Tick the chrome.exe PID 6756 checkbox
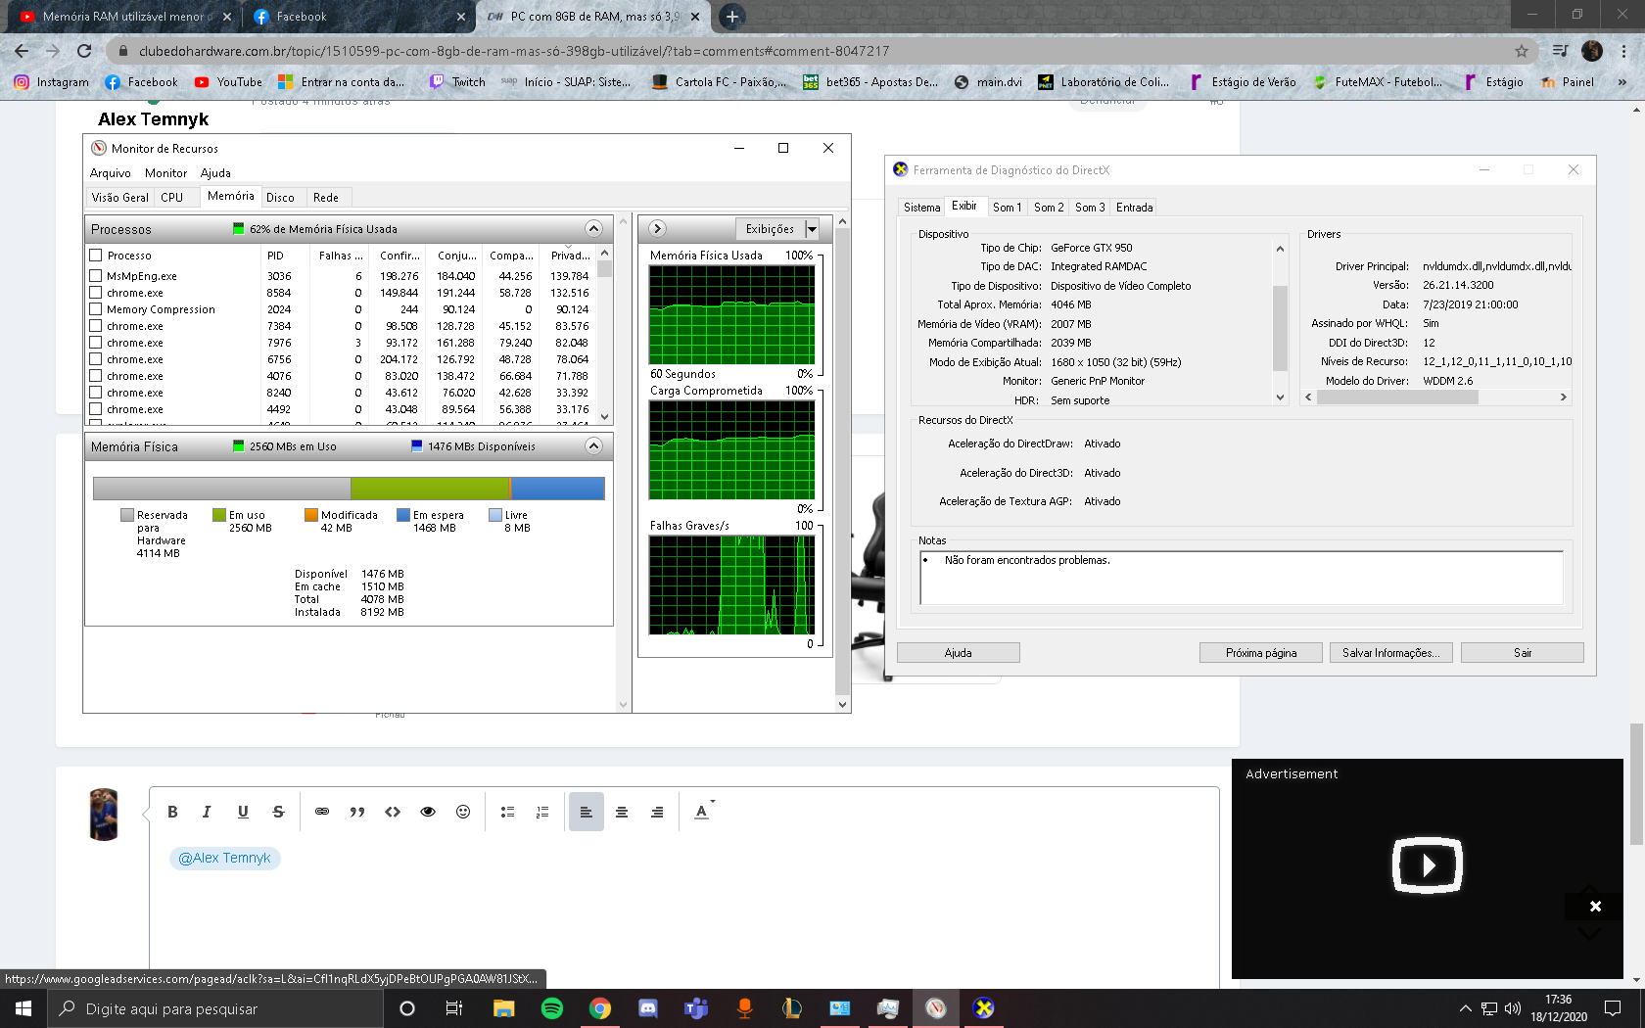Viewport: 1645px width, 1028px height. point(96,359)
